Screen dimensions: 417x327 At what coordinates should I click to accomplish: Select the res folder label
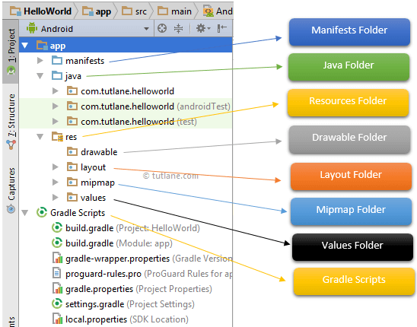71,137
